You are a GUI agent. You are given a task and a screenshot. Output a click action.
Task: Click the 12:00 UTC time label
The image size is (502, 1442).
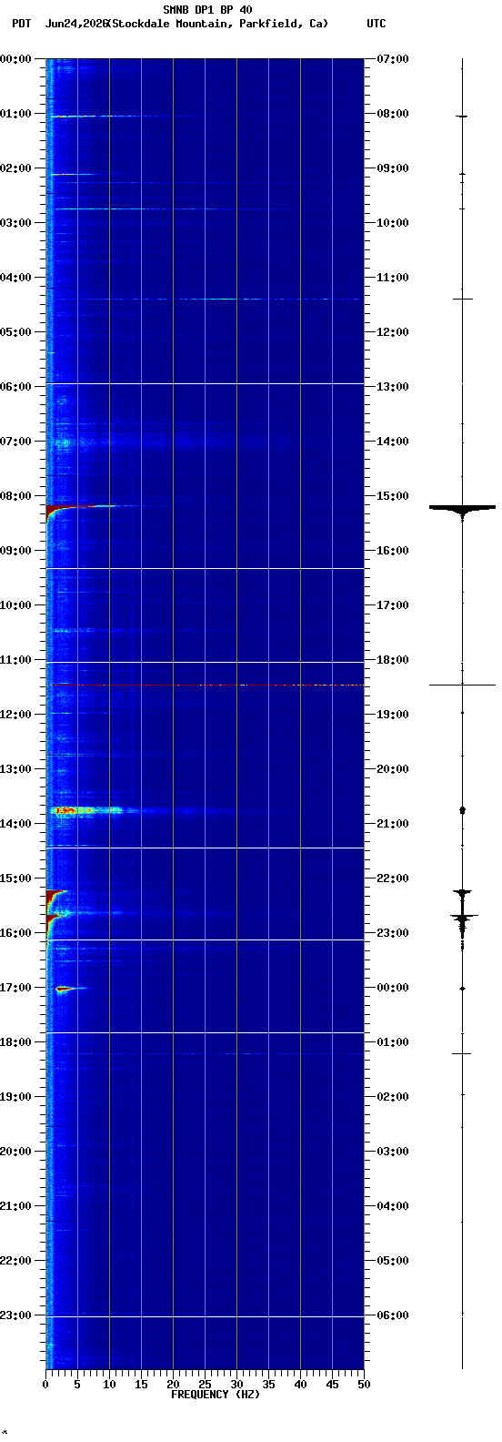[x=392, y=332]
